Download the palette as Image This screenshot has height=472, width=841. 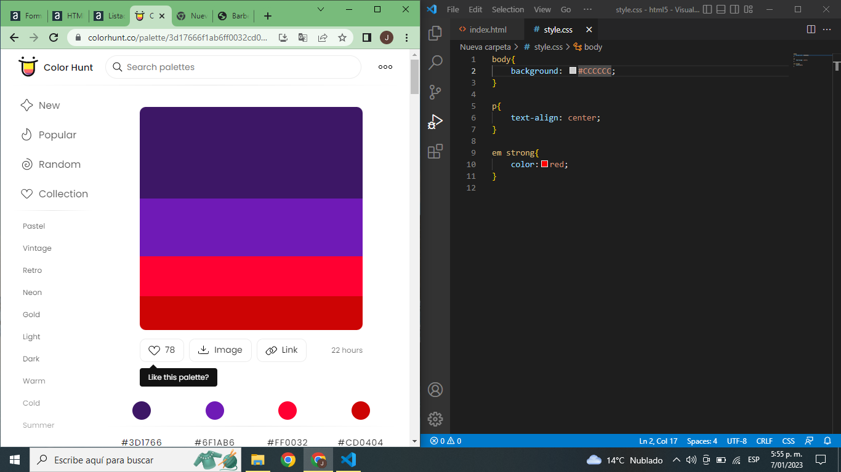(x=220, y=350)
